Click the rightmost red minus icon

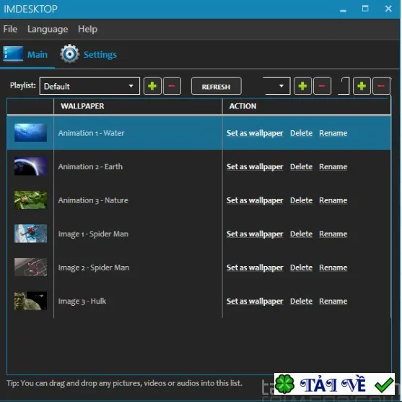pyautogui.click(x=381, y=86)
